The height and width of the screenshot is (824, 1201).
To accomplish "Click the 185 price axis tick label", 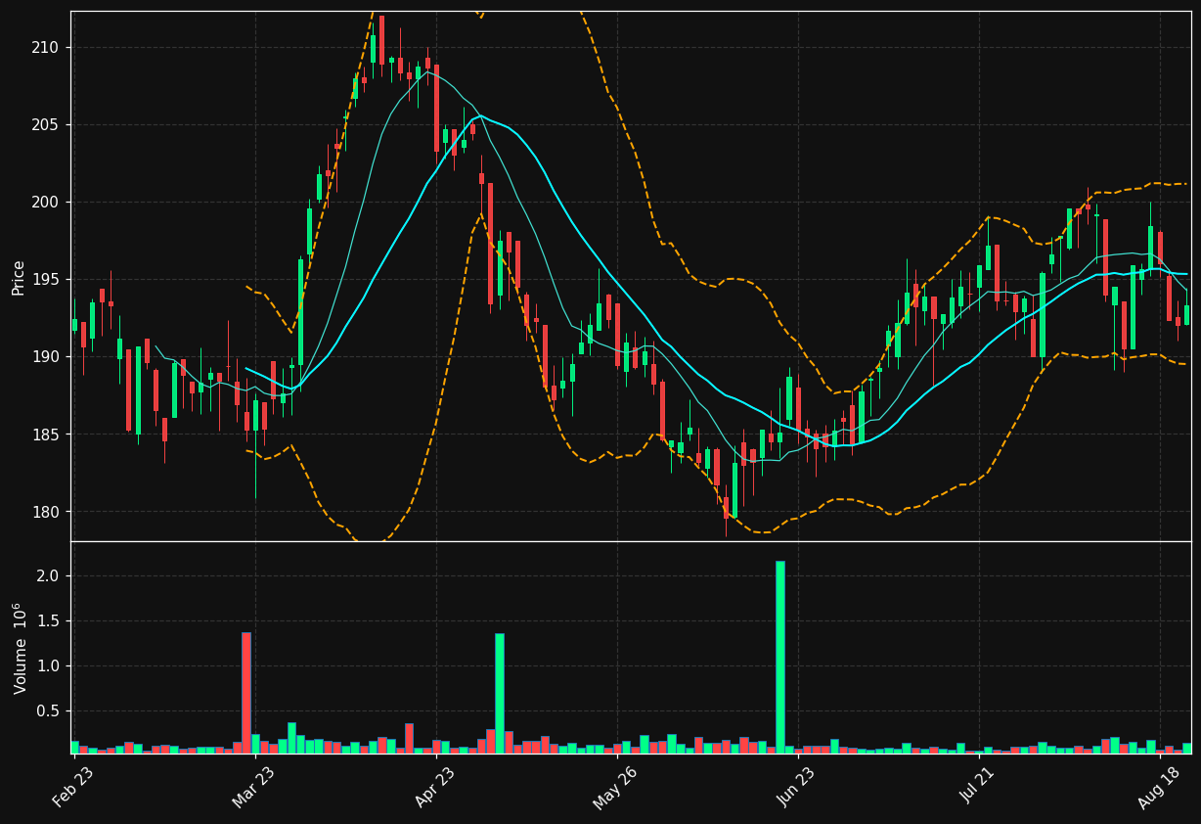I will [x=45, y=435].
